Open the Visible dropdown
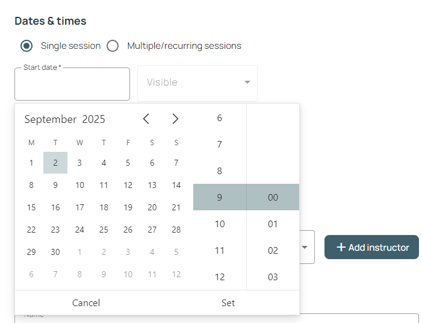 coord(197,83)
